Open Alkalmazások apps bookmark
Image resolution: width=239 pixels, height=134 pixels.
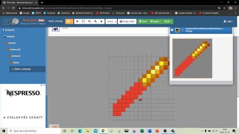pyautogui.click(x=10, y=13)
